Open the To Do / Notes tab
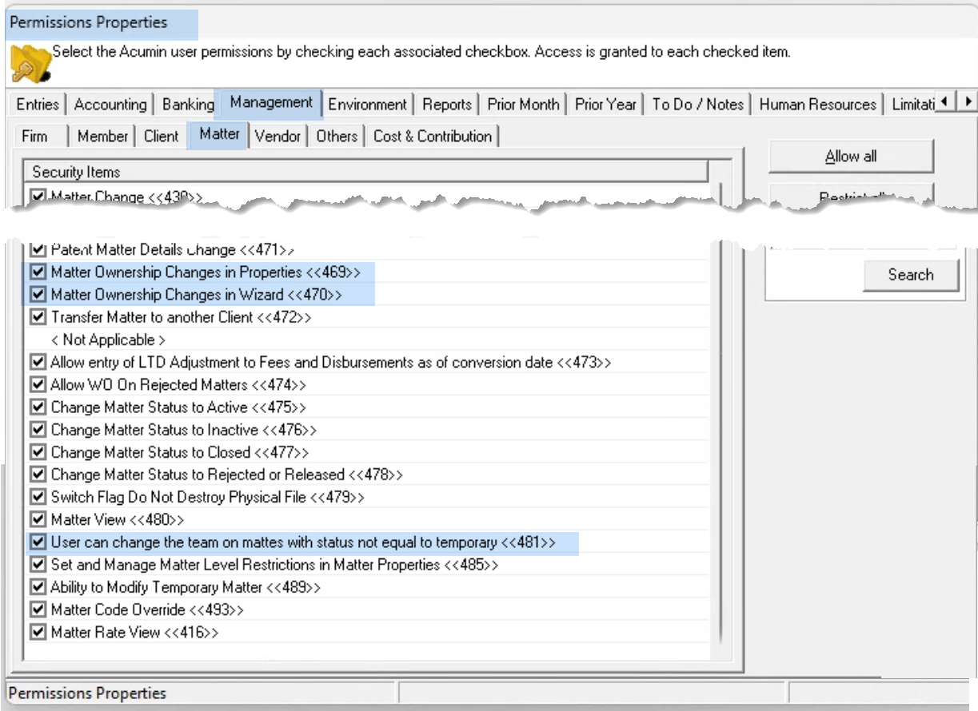This screenshot has width=978, height=711. 697,104
